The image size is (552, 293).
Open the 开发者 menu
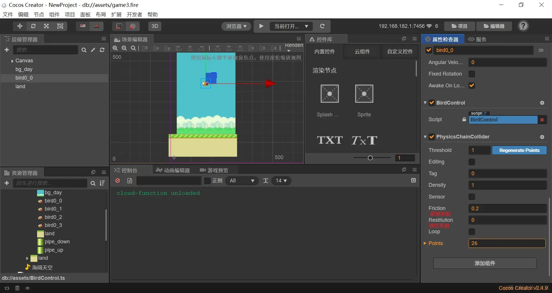pyautogui.click(x=134, y=14)
